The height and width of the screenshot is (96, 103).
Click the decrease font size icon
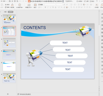pos(67,5)
